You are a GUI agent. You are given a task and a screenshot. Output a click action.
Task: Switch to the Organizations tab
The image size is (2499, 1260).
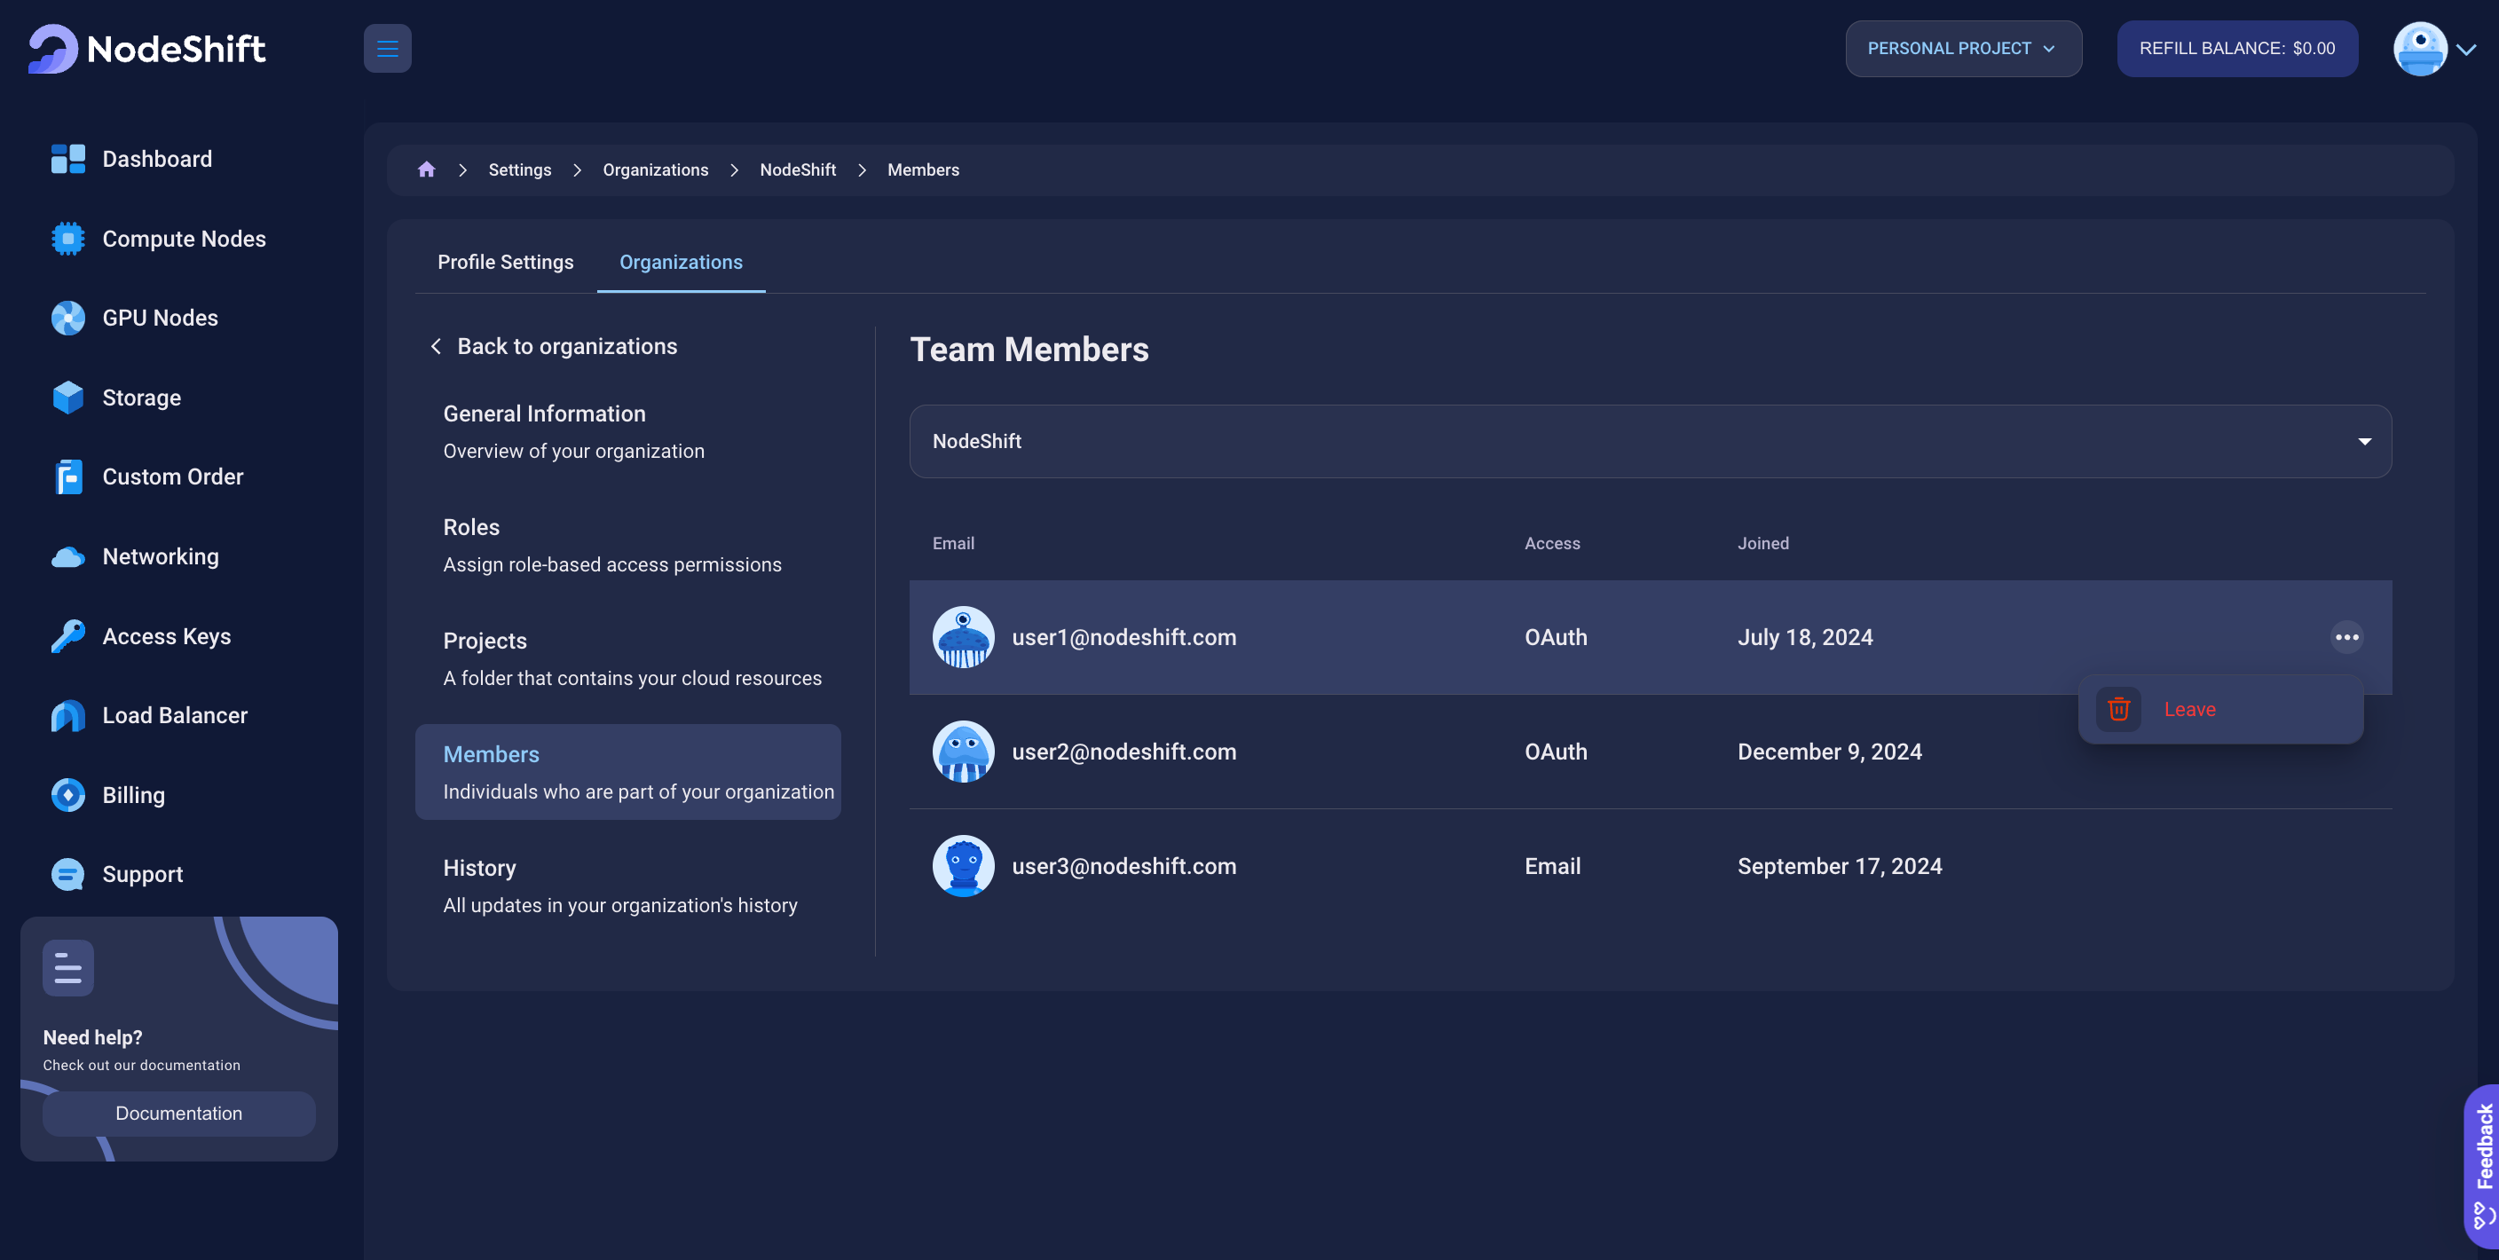[681, 262]
